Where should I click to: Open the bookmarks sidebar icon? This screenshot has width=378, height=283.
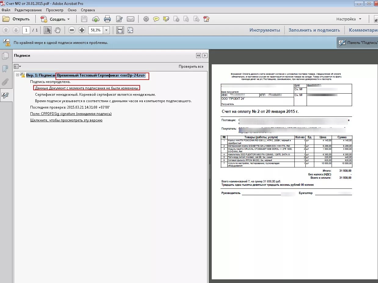(5, 69)
